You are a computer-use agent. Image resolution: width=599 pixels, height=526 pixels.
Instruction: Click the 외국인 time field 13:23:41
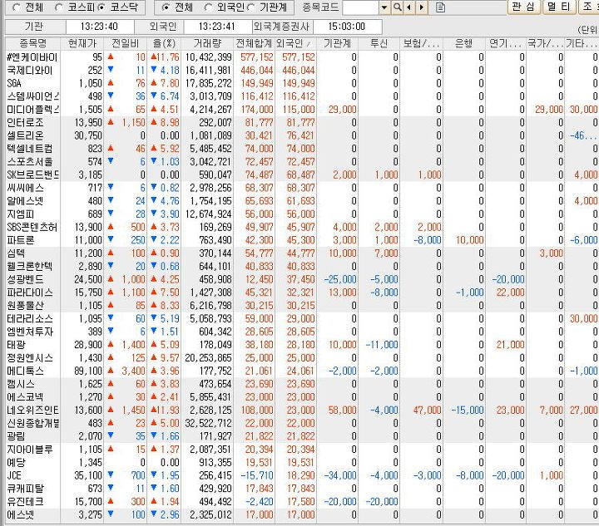217,27
